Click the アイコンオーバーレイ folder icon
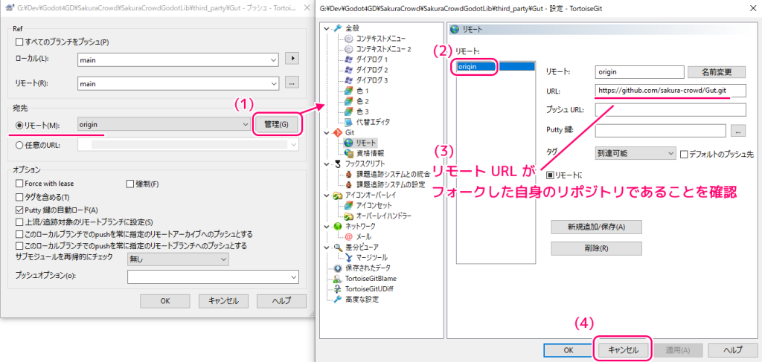Screen dimensions: 762x362 point(339,195)
